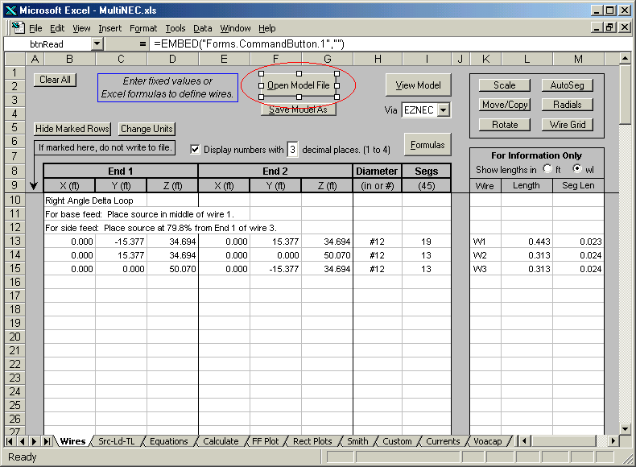Select the ft length radio button
The height and width of the screenshot is (467, 636).
click(x=548, y=170)
